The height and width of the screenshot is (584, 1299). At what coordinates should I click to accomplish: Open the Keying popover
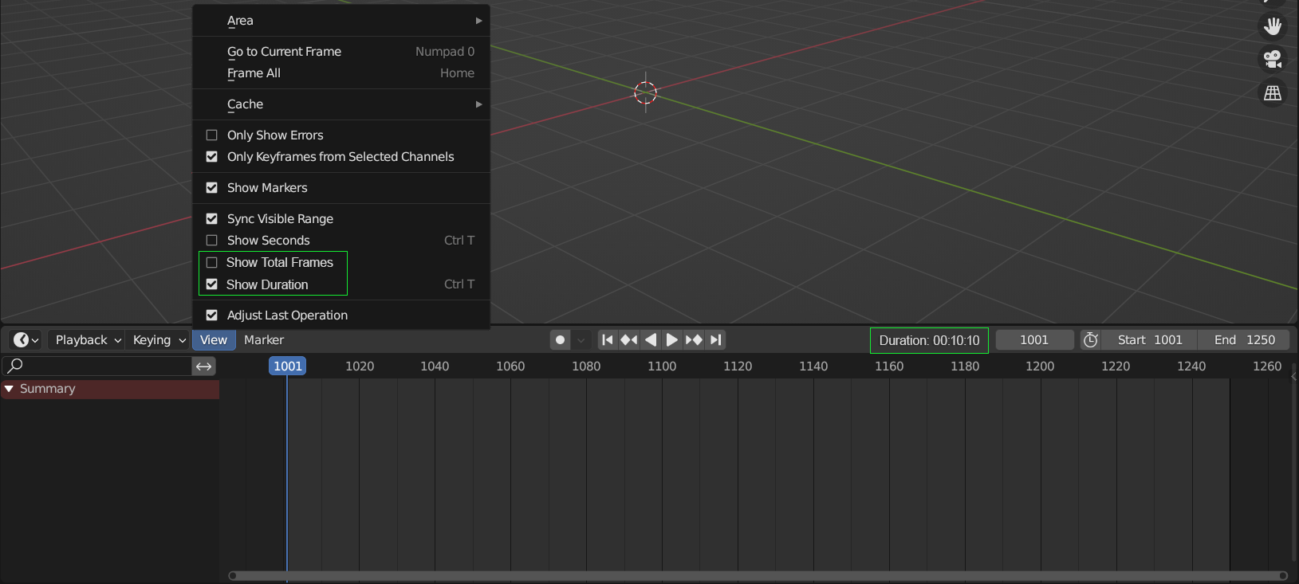[x=158, y=340]
